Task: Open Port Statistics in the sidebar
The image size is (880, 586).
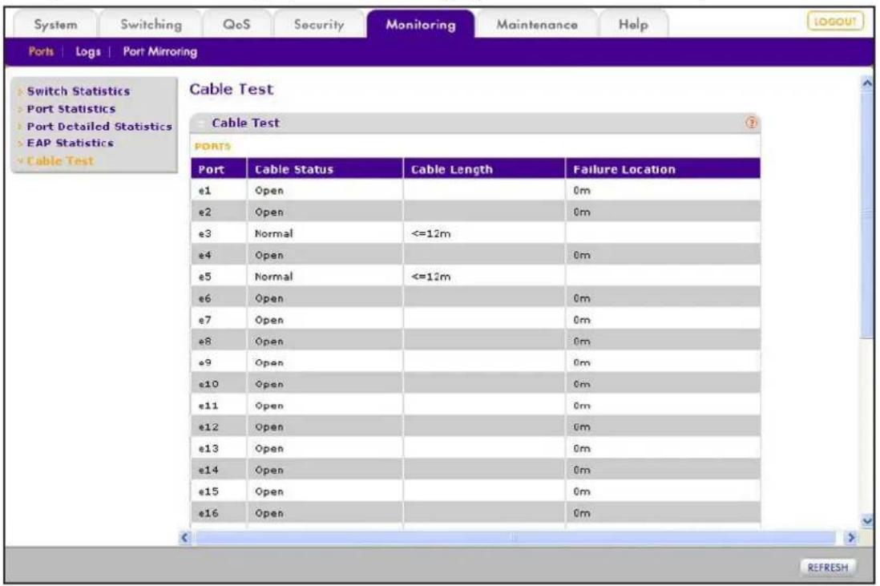Action: pos(71,109)
